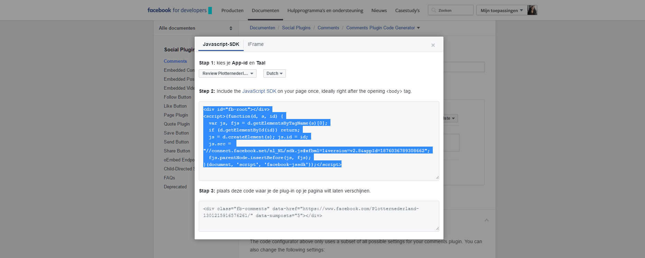Open Like Button in sidebar
The height and width of the screenshot is (258, 645).
click(x=175, y=106)
